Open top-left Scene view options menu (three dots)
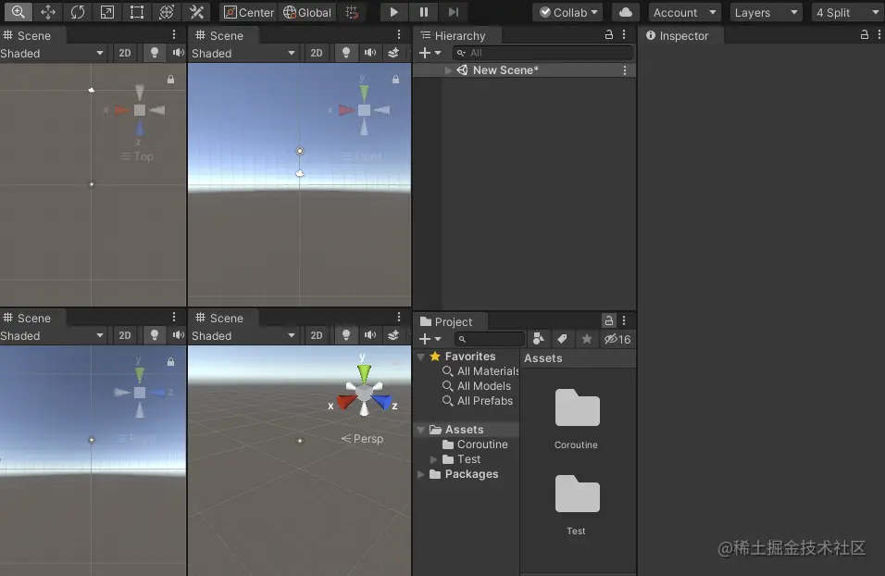The image size is (885, 576). click(174, 34)
